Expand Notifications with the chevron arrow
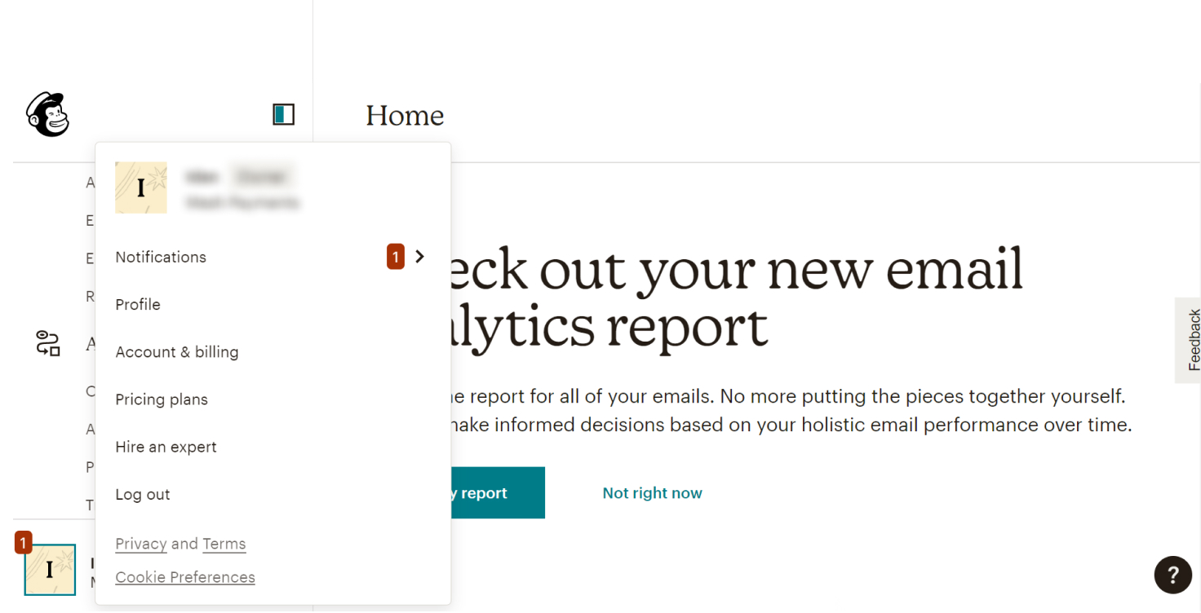 (420, 257)
